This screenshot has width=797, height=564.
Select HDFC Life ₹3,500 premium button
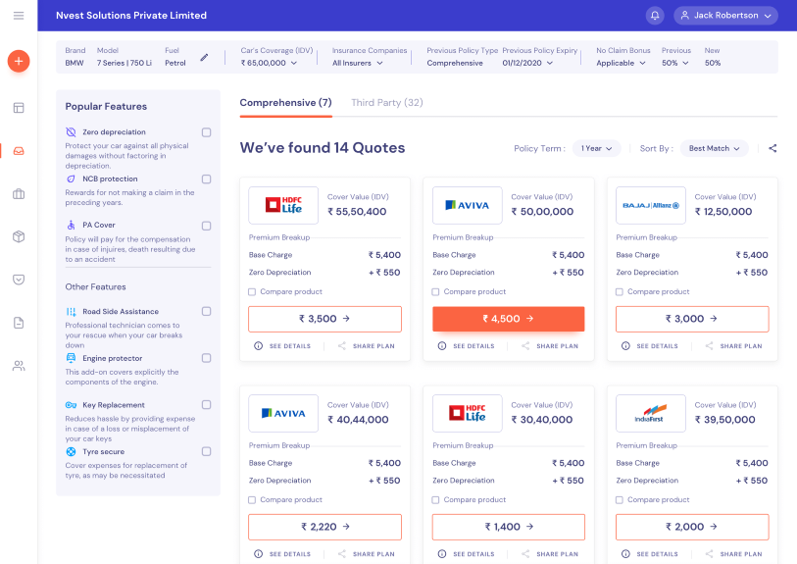click(324, 319)
